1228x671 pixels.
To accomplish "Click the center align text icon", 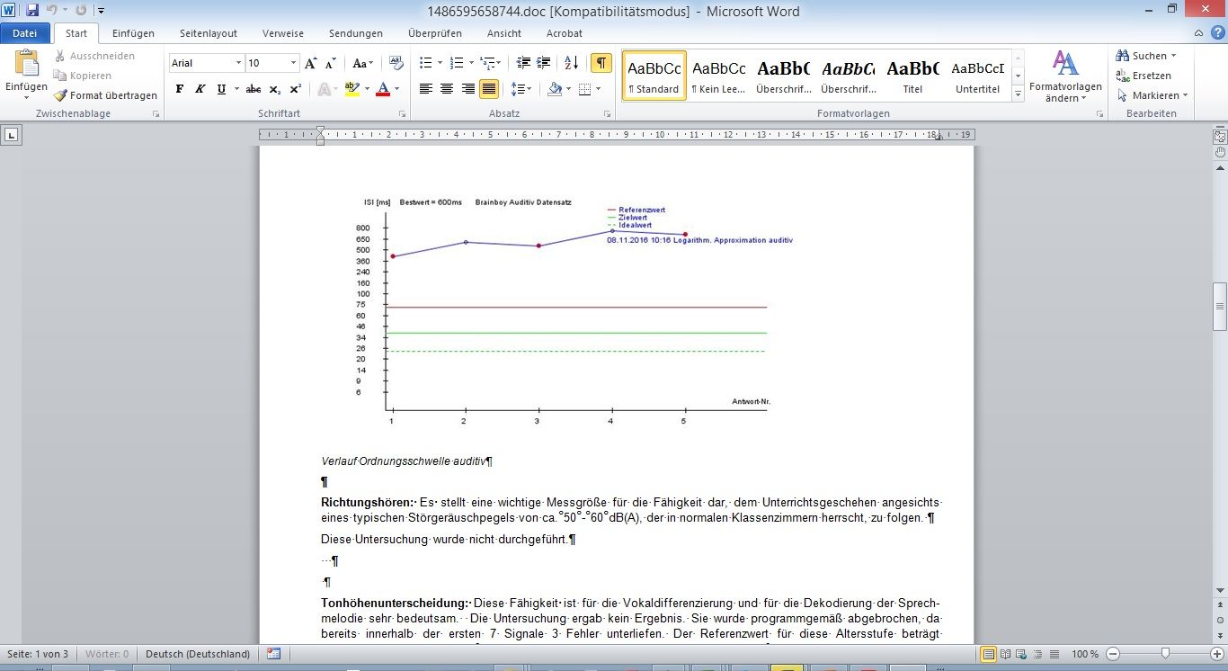I will point(447,89).
